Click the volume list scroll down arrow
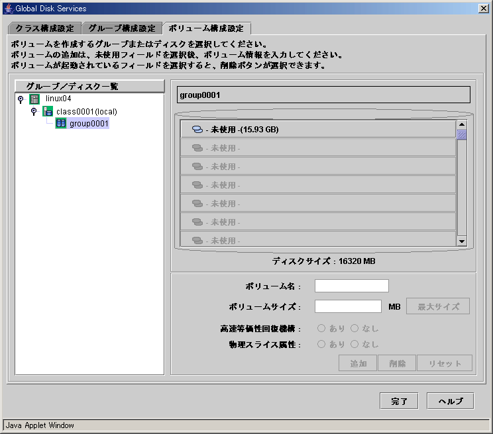The height and width of the screenshot is (434, 493). (x=462, y=241)
